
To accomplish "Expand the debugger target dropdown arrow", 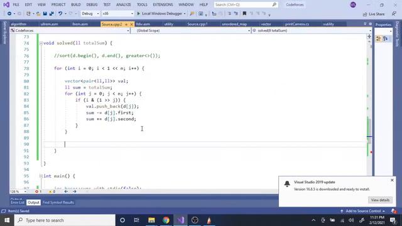I will [x=185, y=14].
